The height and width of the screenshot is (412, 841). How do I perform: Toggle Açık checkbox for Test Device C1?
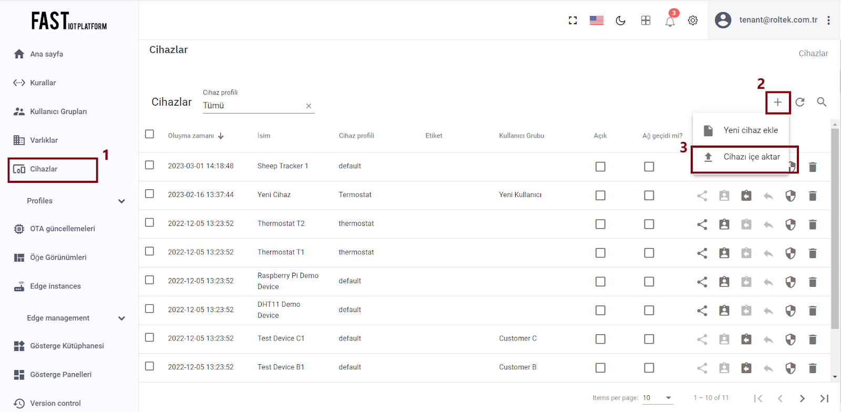600,339
